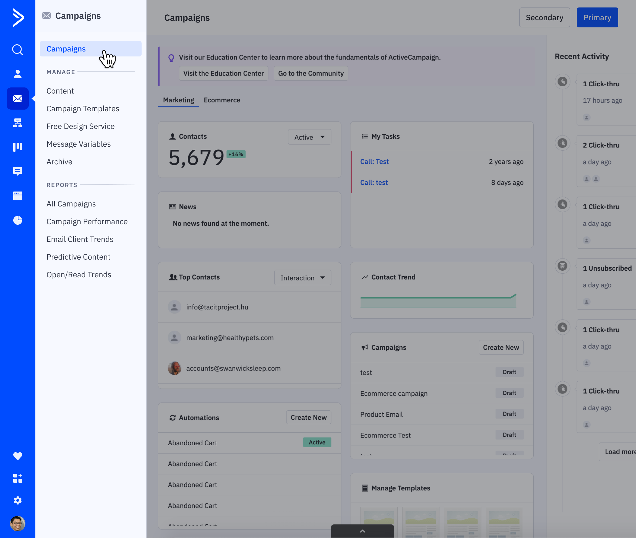Screen dimensions: 636x538
Task: Open Archive menu item
Action: [59, 162]
